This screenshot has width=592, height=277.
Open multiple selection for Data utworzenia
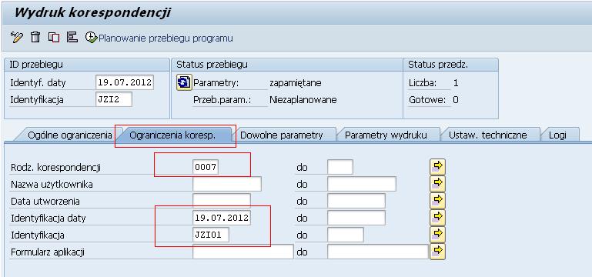[437, 201]
